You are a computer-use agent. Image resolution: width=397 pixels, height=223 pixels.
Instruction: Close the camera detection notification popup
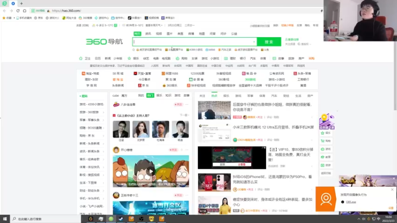tap(392, 189)
